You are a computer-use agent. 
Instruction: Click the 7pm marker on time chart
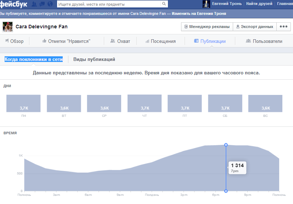226,144
